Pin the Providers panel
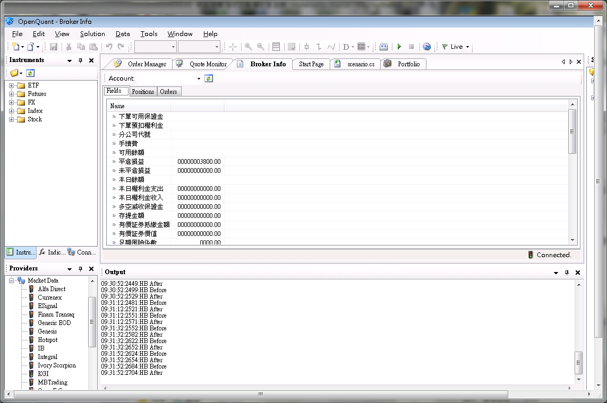Screen dimensions: 607x403 click(x=81, y=269)
